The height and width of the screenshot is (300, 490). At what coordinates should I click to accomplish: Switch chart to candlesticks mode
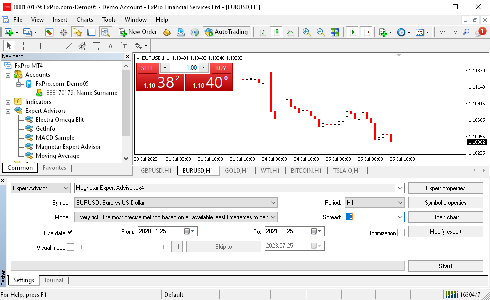pos(276,32)
